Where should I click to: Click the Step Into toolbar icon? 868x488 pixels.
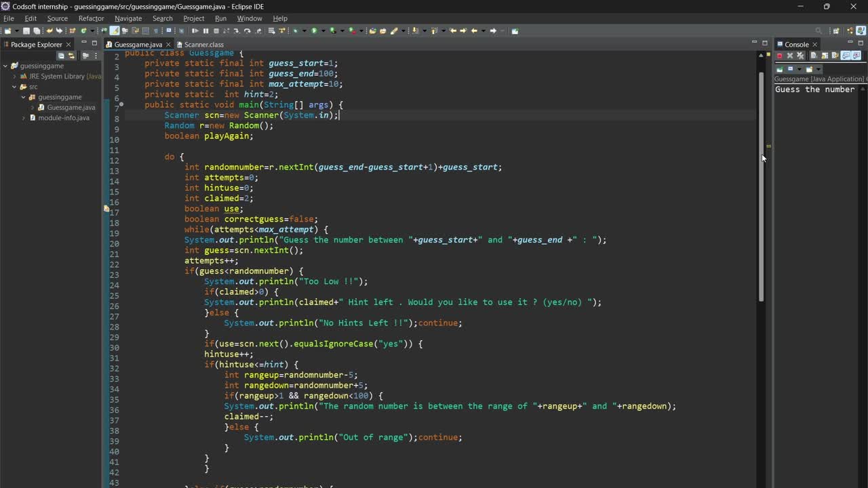[237, 30]
